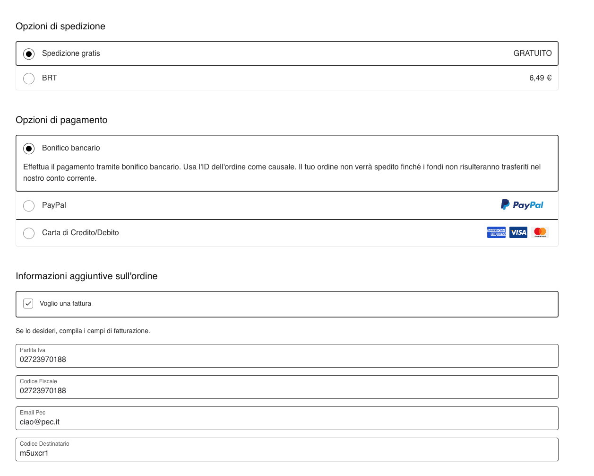Focus the Codice Fiscale field
The width and height of the screenshot is (594, 476).
point(287,390)
